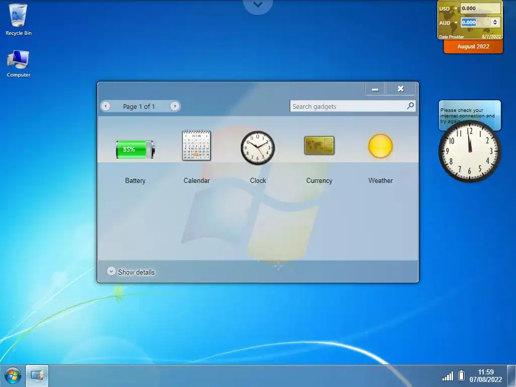Open the AUD currency dropdown

pos(456,23)
